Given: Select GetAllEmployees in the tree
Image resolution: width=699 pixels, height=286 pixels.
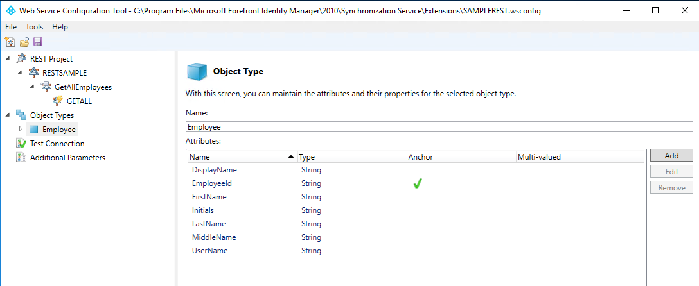Looking at the screenshot, I should click(x=83, y=87).
